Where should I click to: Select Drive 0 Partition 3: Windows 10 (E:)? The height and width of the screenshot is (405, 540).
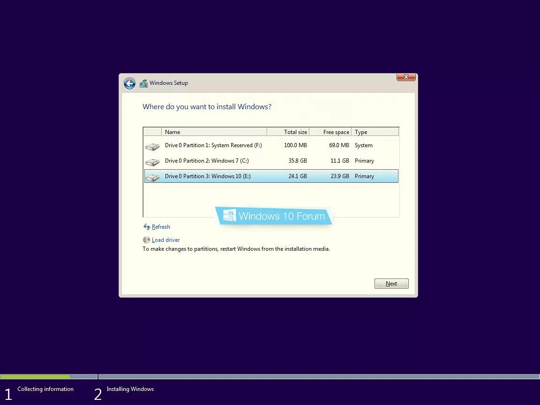tap(271, 176)
